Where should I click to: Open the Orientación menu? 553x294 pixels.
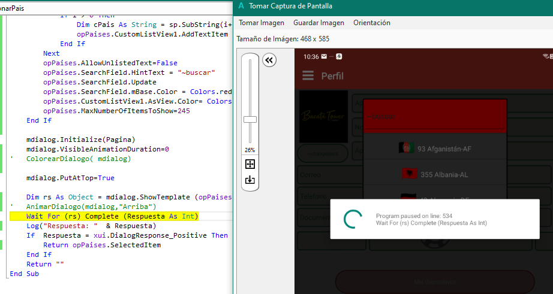coord(372,23)
